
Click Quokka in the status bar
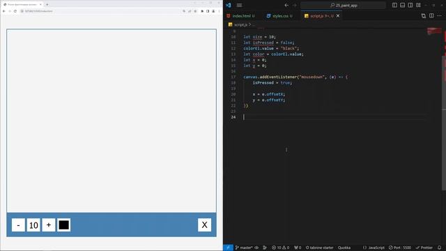(x=344, y=248)
